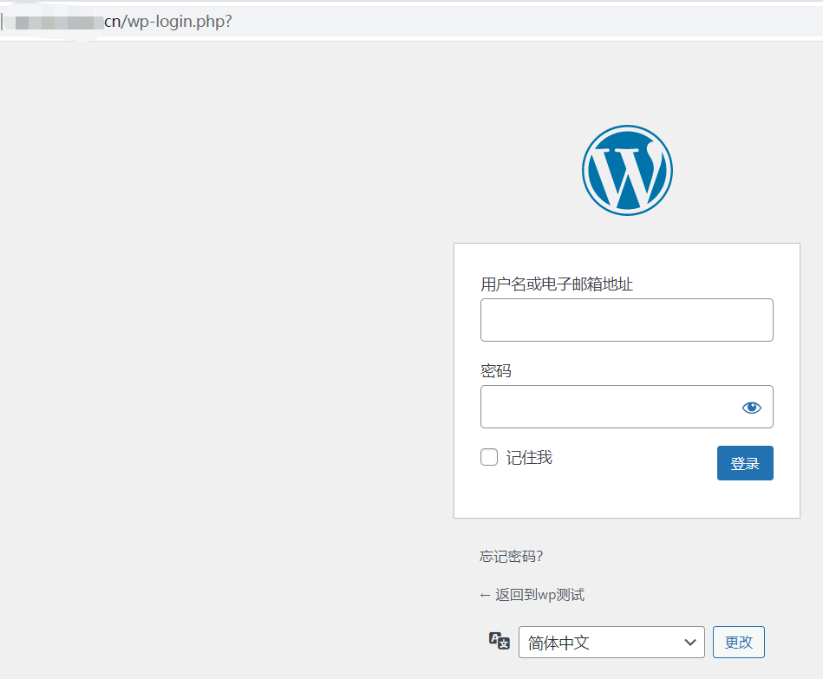
Task: Open the 简体中文 language dropdown
Action: pyautogui.click(x=611, y=643)
